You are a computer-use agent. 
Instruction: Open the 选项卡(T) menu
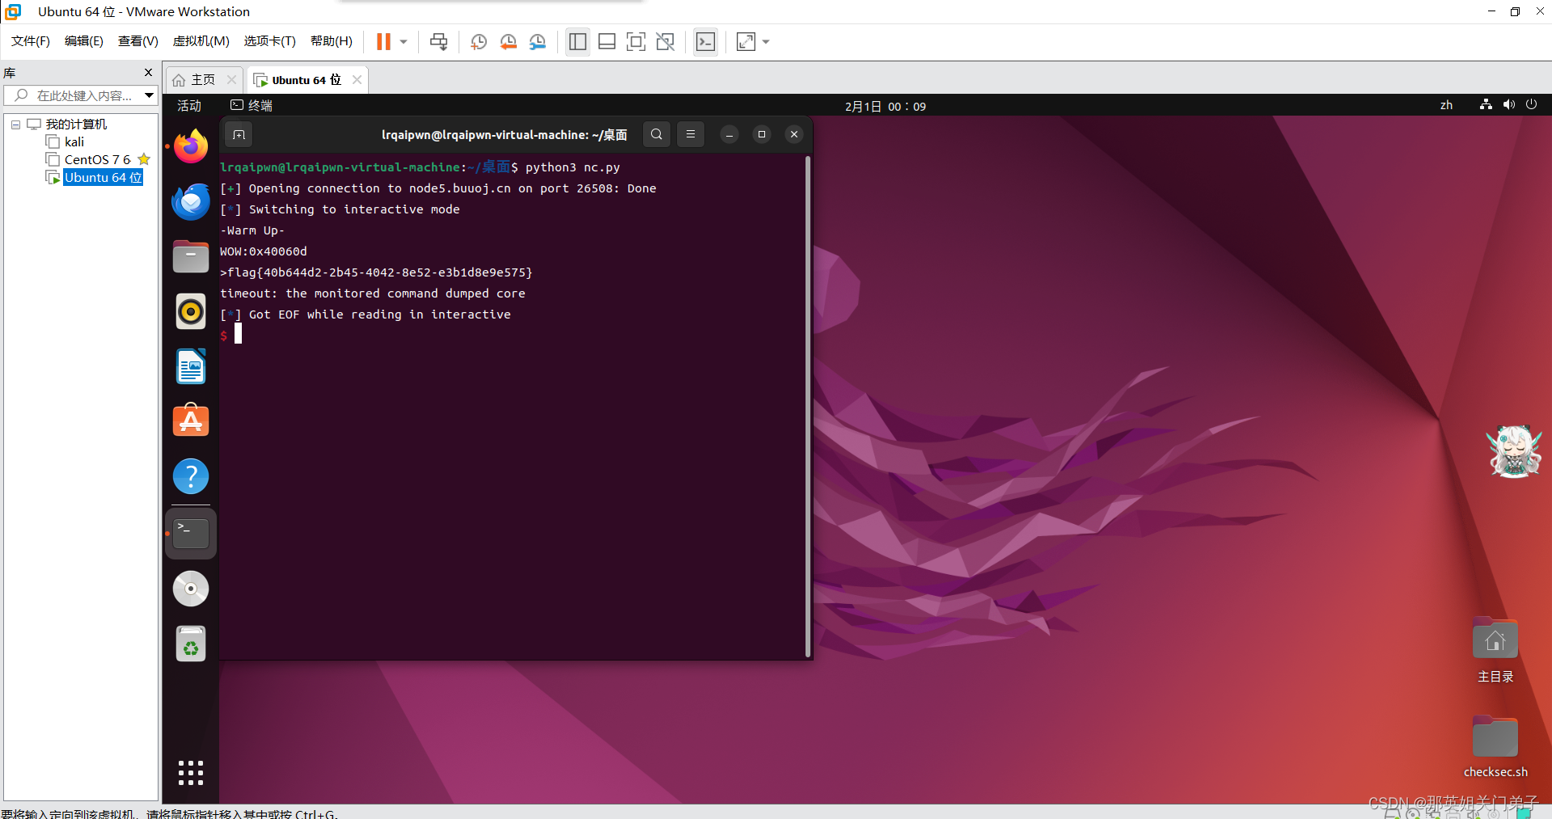[270, 41]
